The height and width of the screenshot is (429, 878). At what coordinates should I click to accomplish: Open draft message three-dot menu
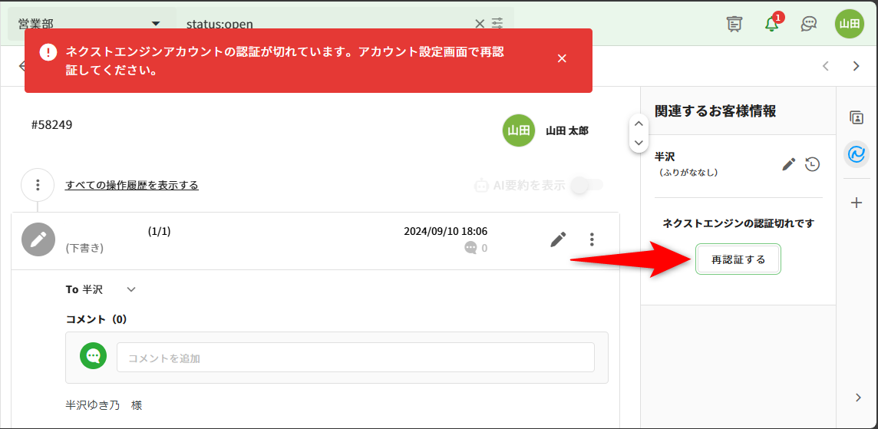(592, 239)
